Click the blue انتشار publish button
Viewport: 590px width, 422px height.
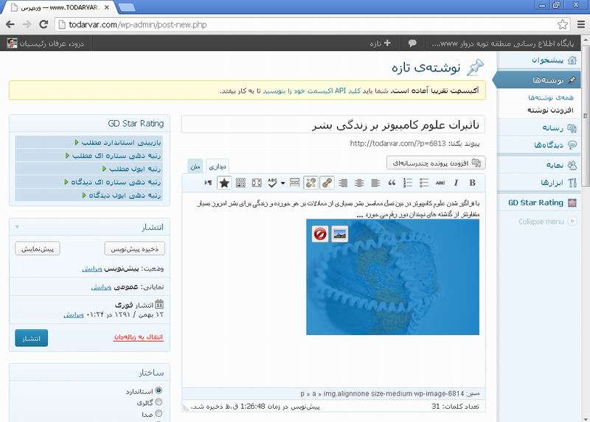[x=31, y=338]
